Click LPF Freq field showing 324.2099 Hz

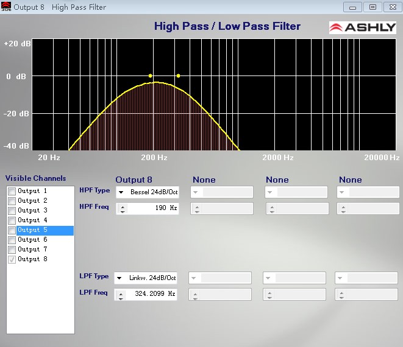(x=146, y=295)
